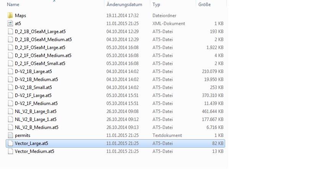Select the D-V2_1B_Small.at5 file name

(x=33, y=87)
